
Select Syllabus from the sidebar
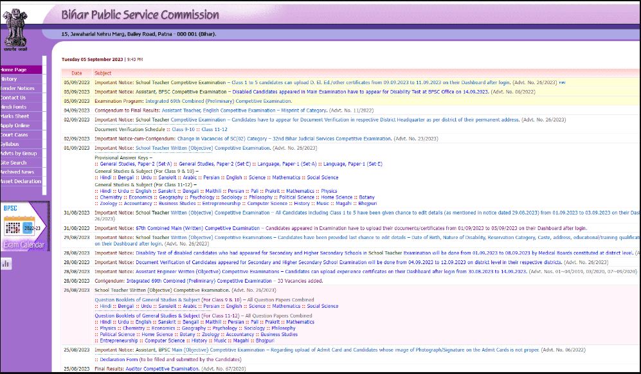(11, 144)
